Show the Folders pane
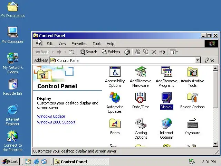This screenshot has width=221, height=166. [x=111, y=52]
